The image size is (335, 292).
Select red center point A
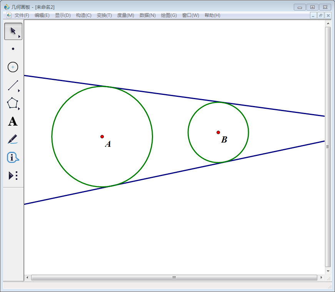coord(102,137)
